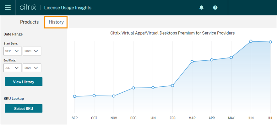This screenshot has width=277, height=125.
Task: Click the chart title about Service Providers
Action: pyautogui.click(x=172, y=33)
